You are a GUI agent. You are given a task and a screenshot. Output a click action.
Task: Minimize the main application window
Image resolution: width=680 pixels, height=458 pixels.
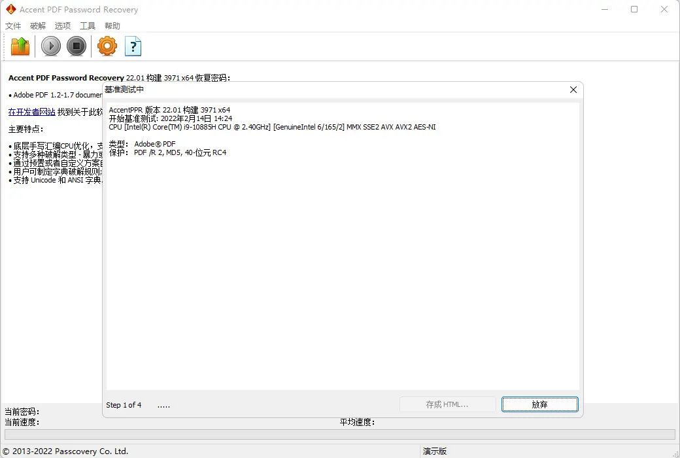click(605, 9)
